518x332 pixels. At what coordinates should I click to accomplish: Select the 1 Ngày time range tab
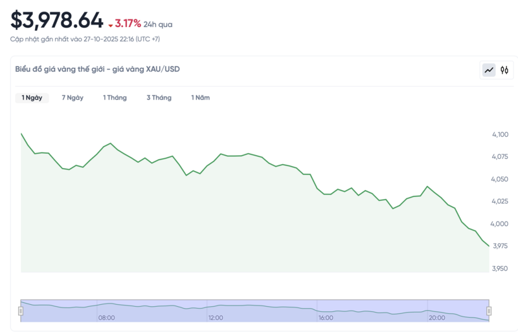pos(32,98)
